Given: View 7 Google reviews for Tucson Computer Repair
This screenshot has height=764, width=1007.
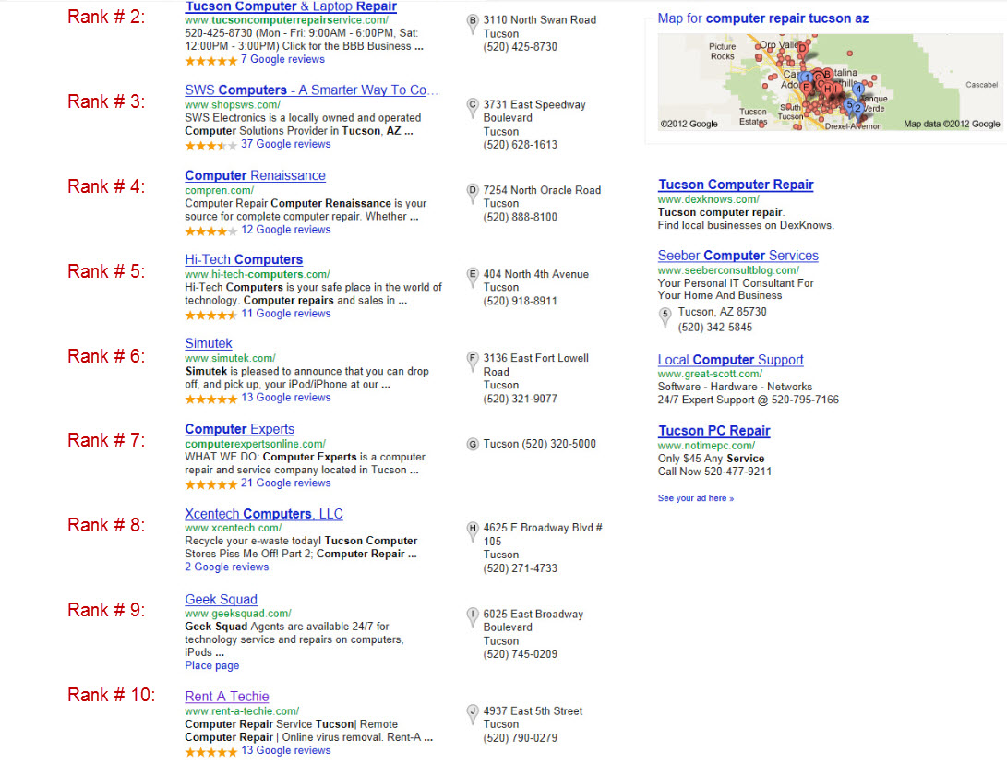Looking at the screenshot, I should (282, 59).
